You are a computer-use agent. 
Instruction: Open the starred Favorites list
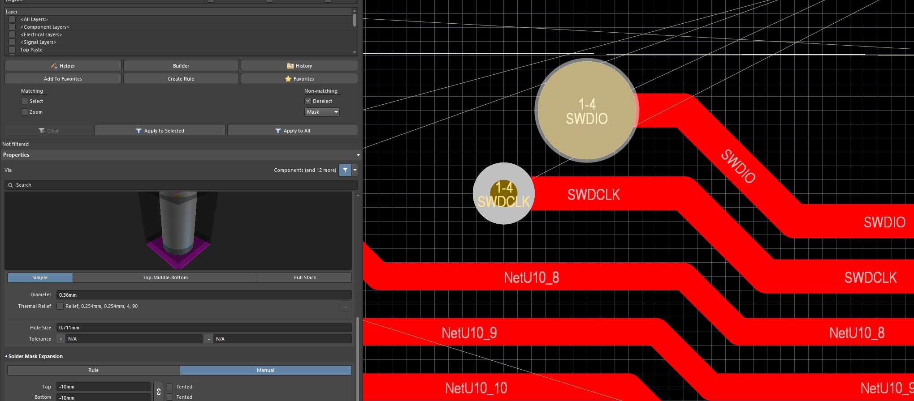tap(299, 79)
